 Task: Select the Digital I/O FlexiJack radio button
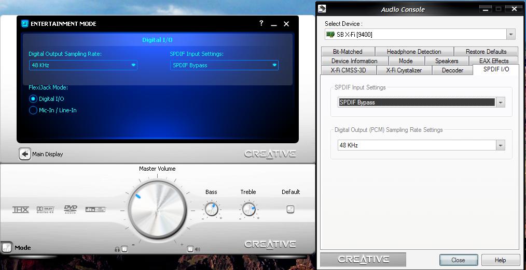[33, 99]
